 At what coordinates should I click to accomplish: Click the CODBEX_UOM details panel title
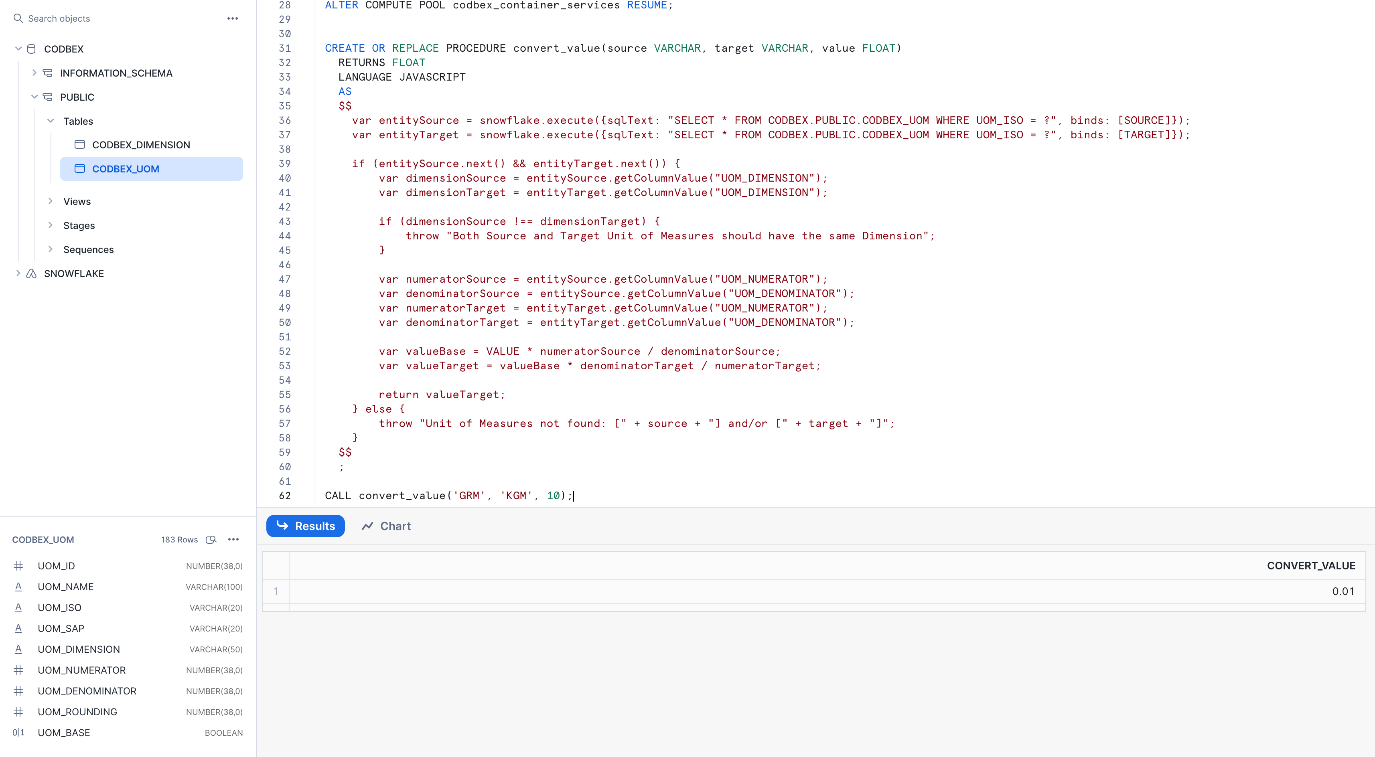click(x=43, y=539)
